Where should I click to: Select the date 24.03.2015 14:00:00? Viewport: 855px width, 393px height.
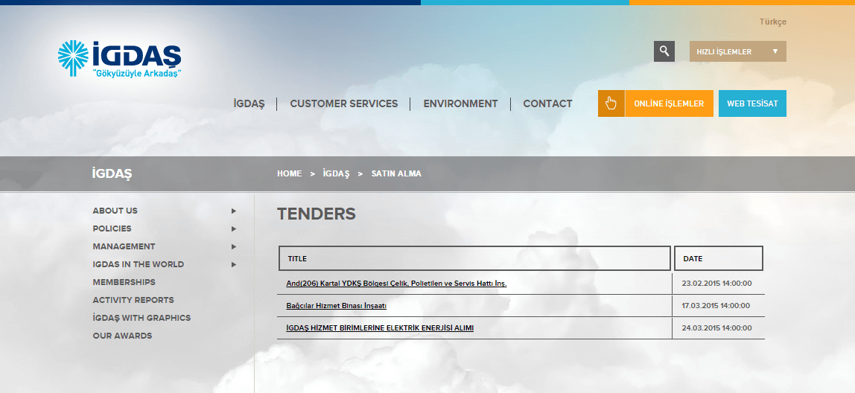point(716,328)
